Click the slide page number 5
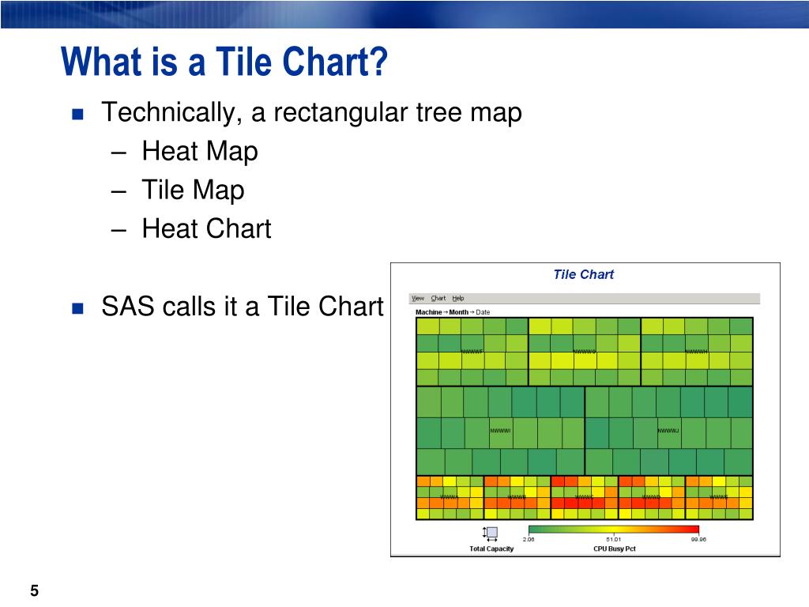Image resolution: width=809 pixels, height=607 pixels. [35, 590]
